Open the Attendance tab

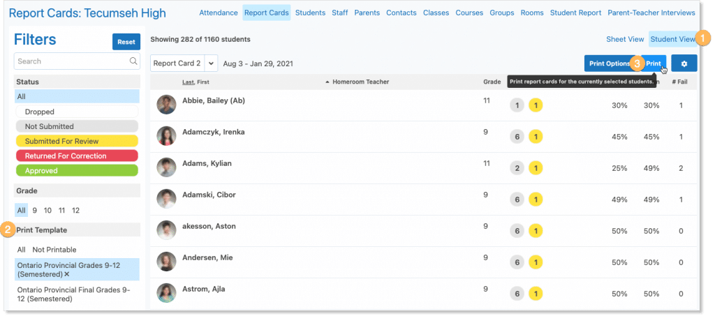(219, 13)
